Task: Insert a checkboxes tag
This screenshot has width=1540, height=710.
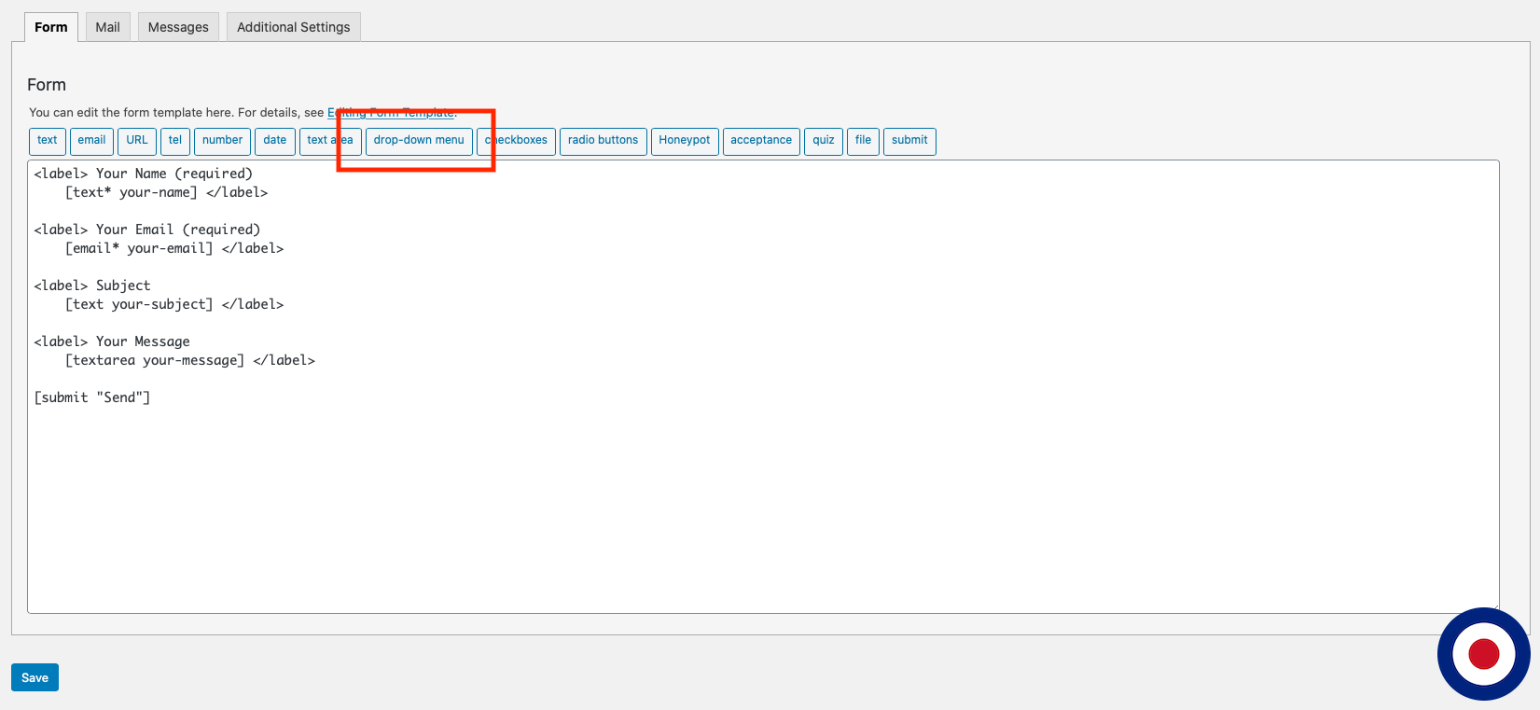Action: click(517, 141)
